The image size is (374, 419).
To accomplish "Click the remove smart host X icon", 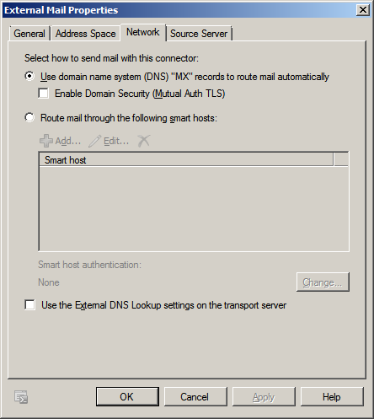I will pyautogui.click(x=144, y=141).
